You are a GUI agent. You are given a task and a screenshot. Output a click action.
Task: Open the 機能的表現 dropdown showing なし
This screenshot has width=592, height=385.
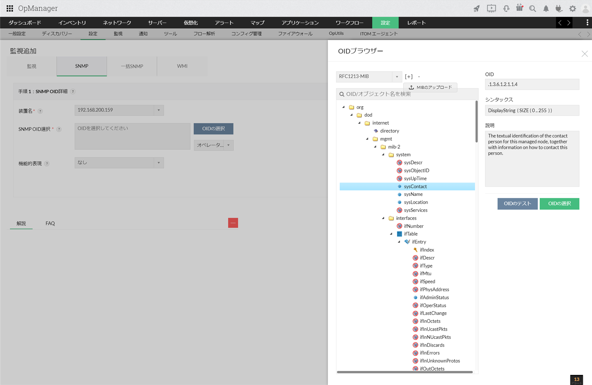coord(119,163)
